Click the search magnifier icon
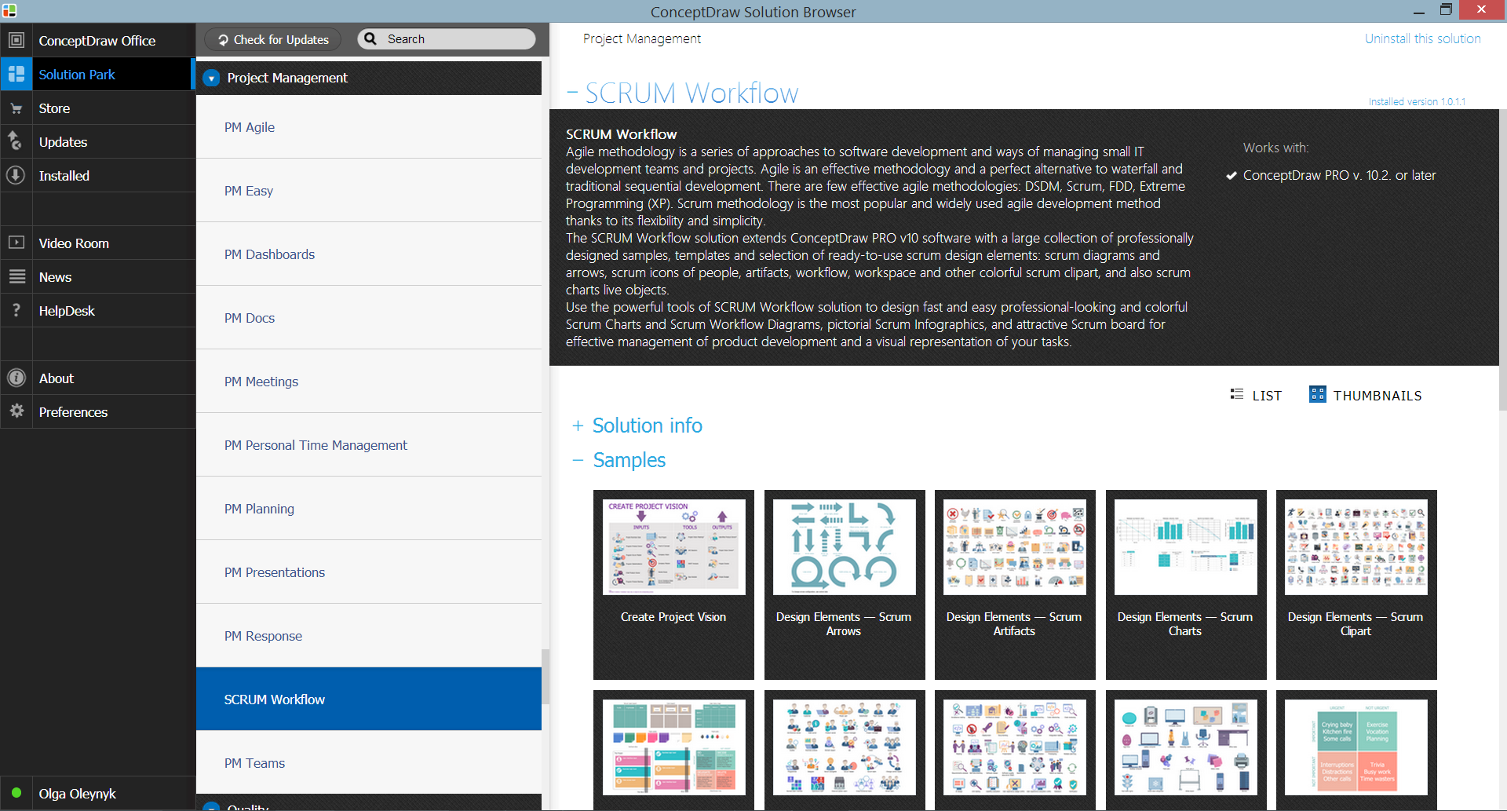This screenshot has width=1507, height=811. click(x=370, y=38)
